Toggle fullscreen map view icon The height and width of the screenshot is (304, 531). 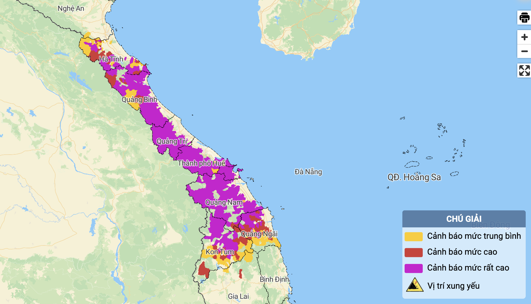pos(524,70)
